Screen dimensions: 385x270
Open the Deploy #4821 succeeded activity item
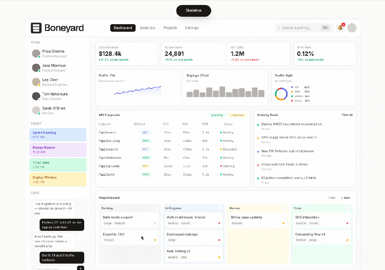click(x=305, y=126)
